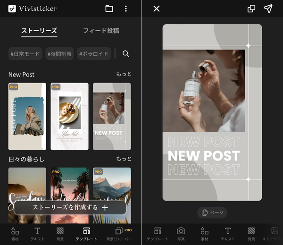Open the pastry plate New Post template

click(69, 116)
